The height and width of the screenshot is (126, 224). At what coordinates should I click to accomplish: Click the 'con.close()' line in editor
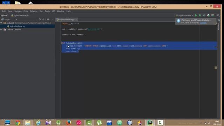tap(72, 51)
